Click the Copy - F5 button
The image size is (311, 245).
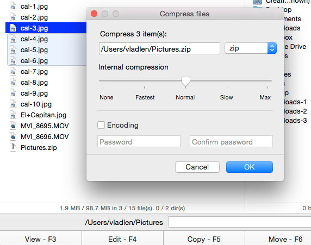coord(204,239)
